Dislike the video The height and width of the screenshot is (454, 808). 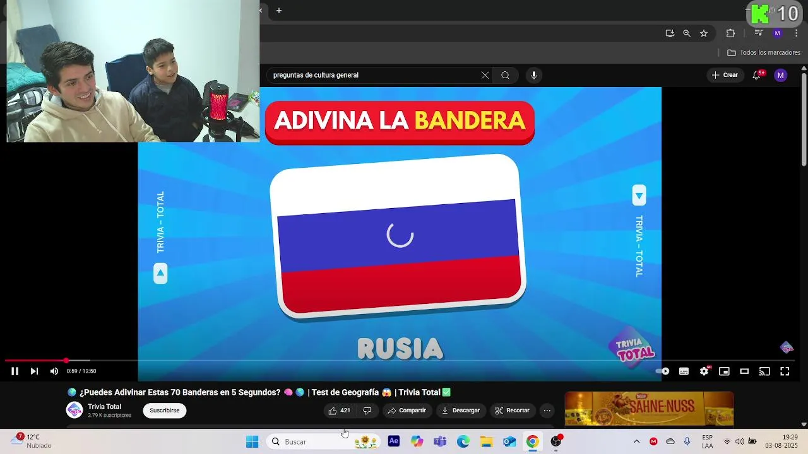point(367,410)
